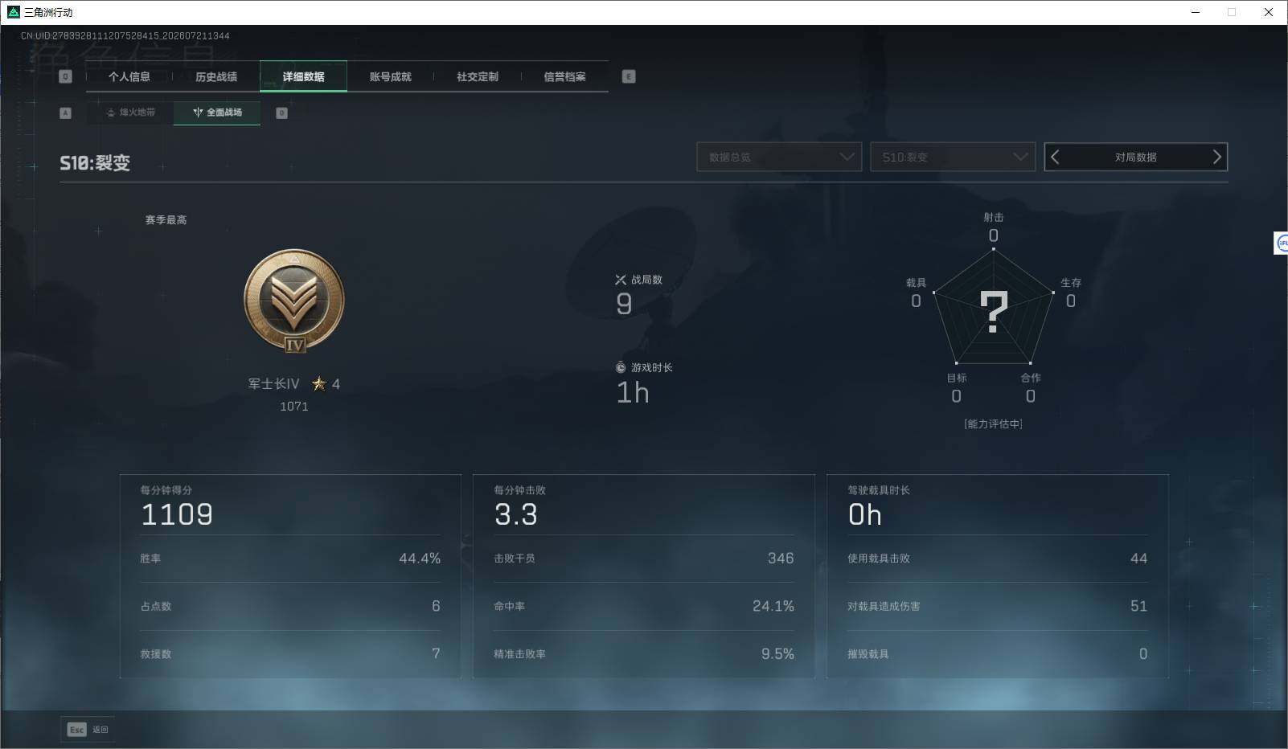Click the Esc 返回 button

[x=88, y=730]
